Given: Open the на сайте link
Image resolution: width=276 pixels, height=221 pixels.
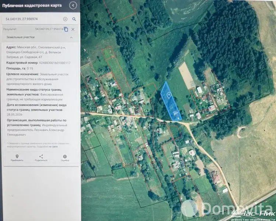Looking at the screenshot, I should pos(53,147).
